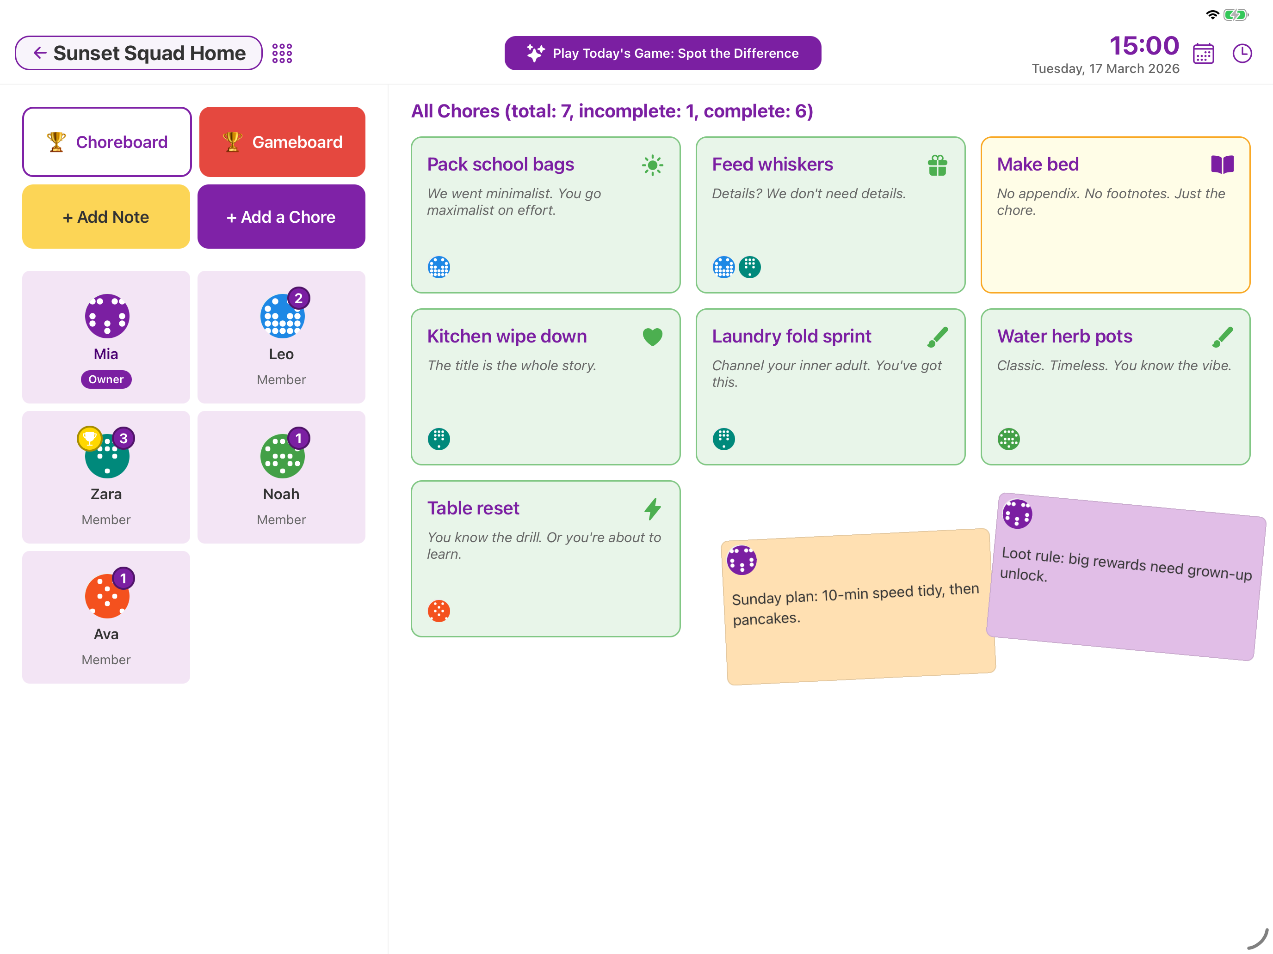This screenshot has width=1273, height=954.
Task: Click the book icon on Make bed card
Action: [1223, 165]
